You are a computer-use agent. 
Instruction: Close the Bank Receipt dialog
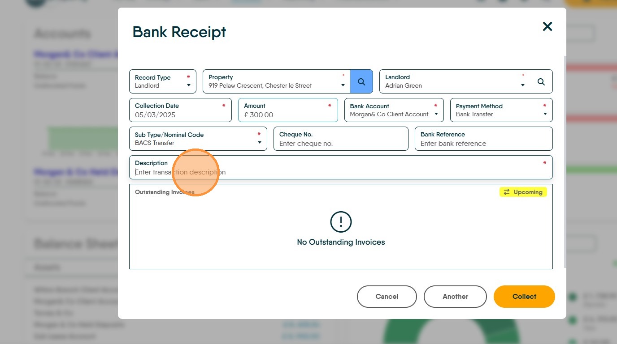pos(547,26)
